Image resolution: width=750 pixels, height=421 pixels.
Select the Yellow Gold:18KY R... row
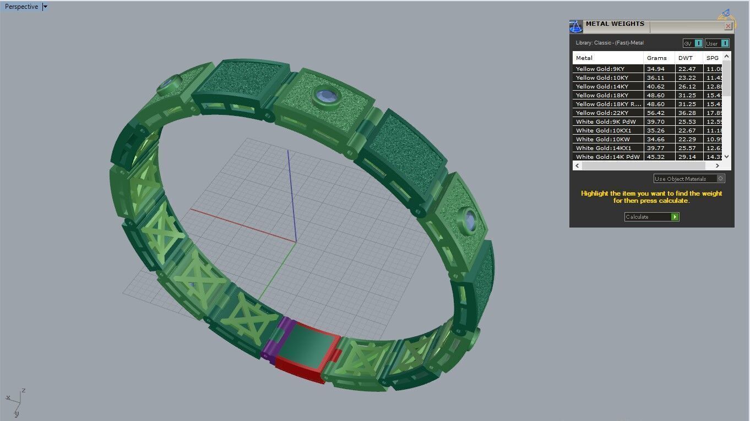click(647, 104)
